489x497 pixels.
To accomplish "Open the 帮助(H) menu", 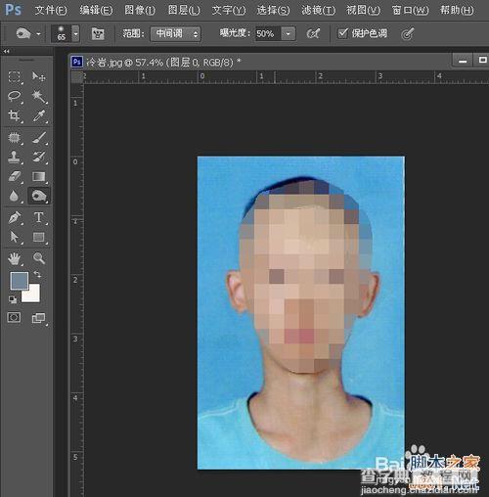I will (x=457, y=10).
